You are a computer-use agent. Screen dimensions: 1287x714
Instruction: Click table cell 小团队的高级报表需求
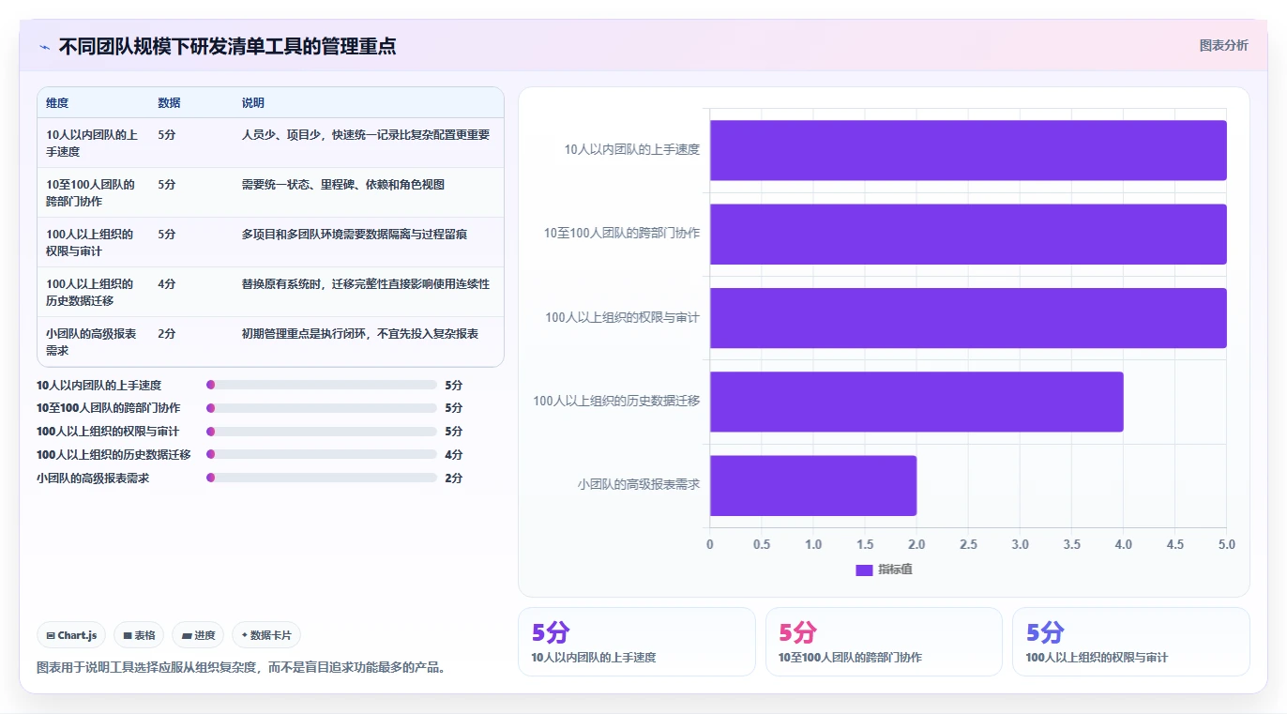click(x=92, y=342)
